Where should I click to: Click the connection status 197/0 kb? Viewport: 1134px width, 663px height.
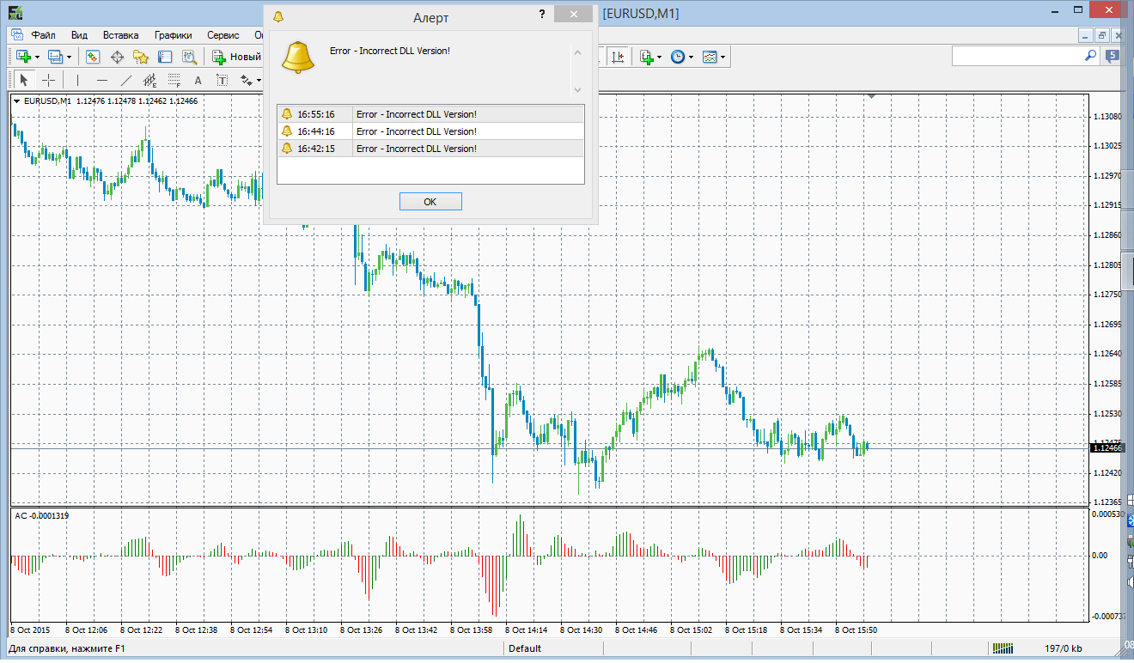click(x=1064, y=648)
